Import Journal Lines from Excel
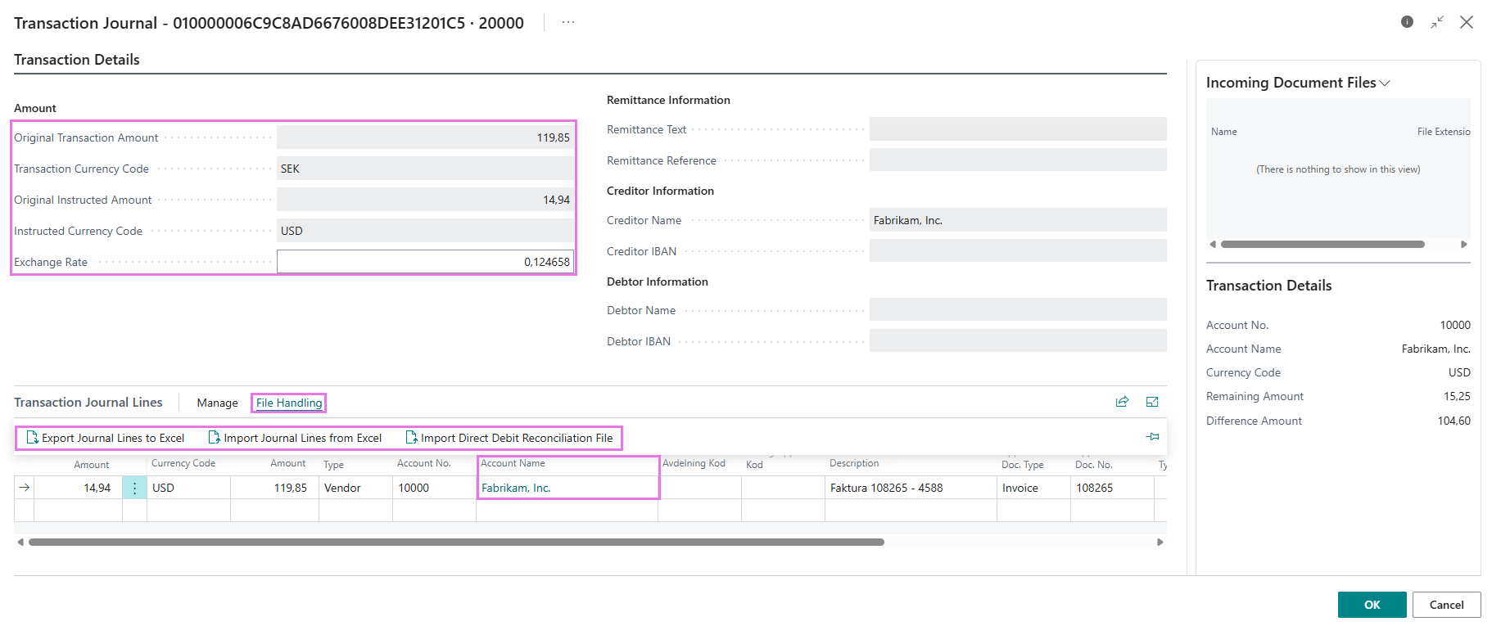The width and height of the screenshot is (1501, 635). pyautogui.click(x=295, y=438)
